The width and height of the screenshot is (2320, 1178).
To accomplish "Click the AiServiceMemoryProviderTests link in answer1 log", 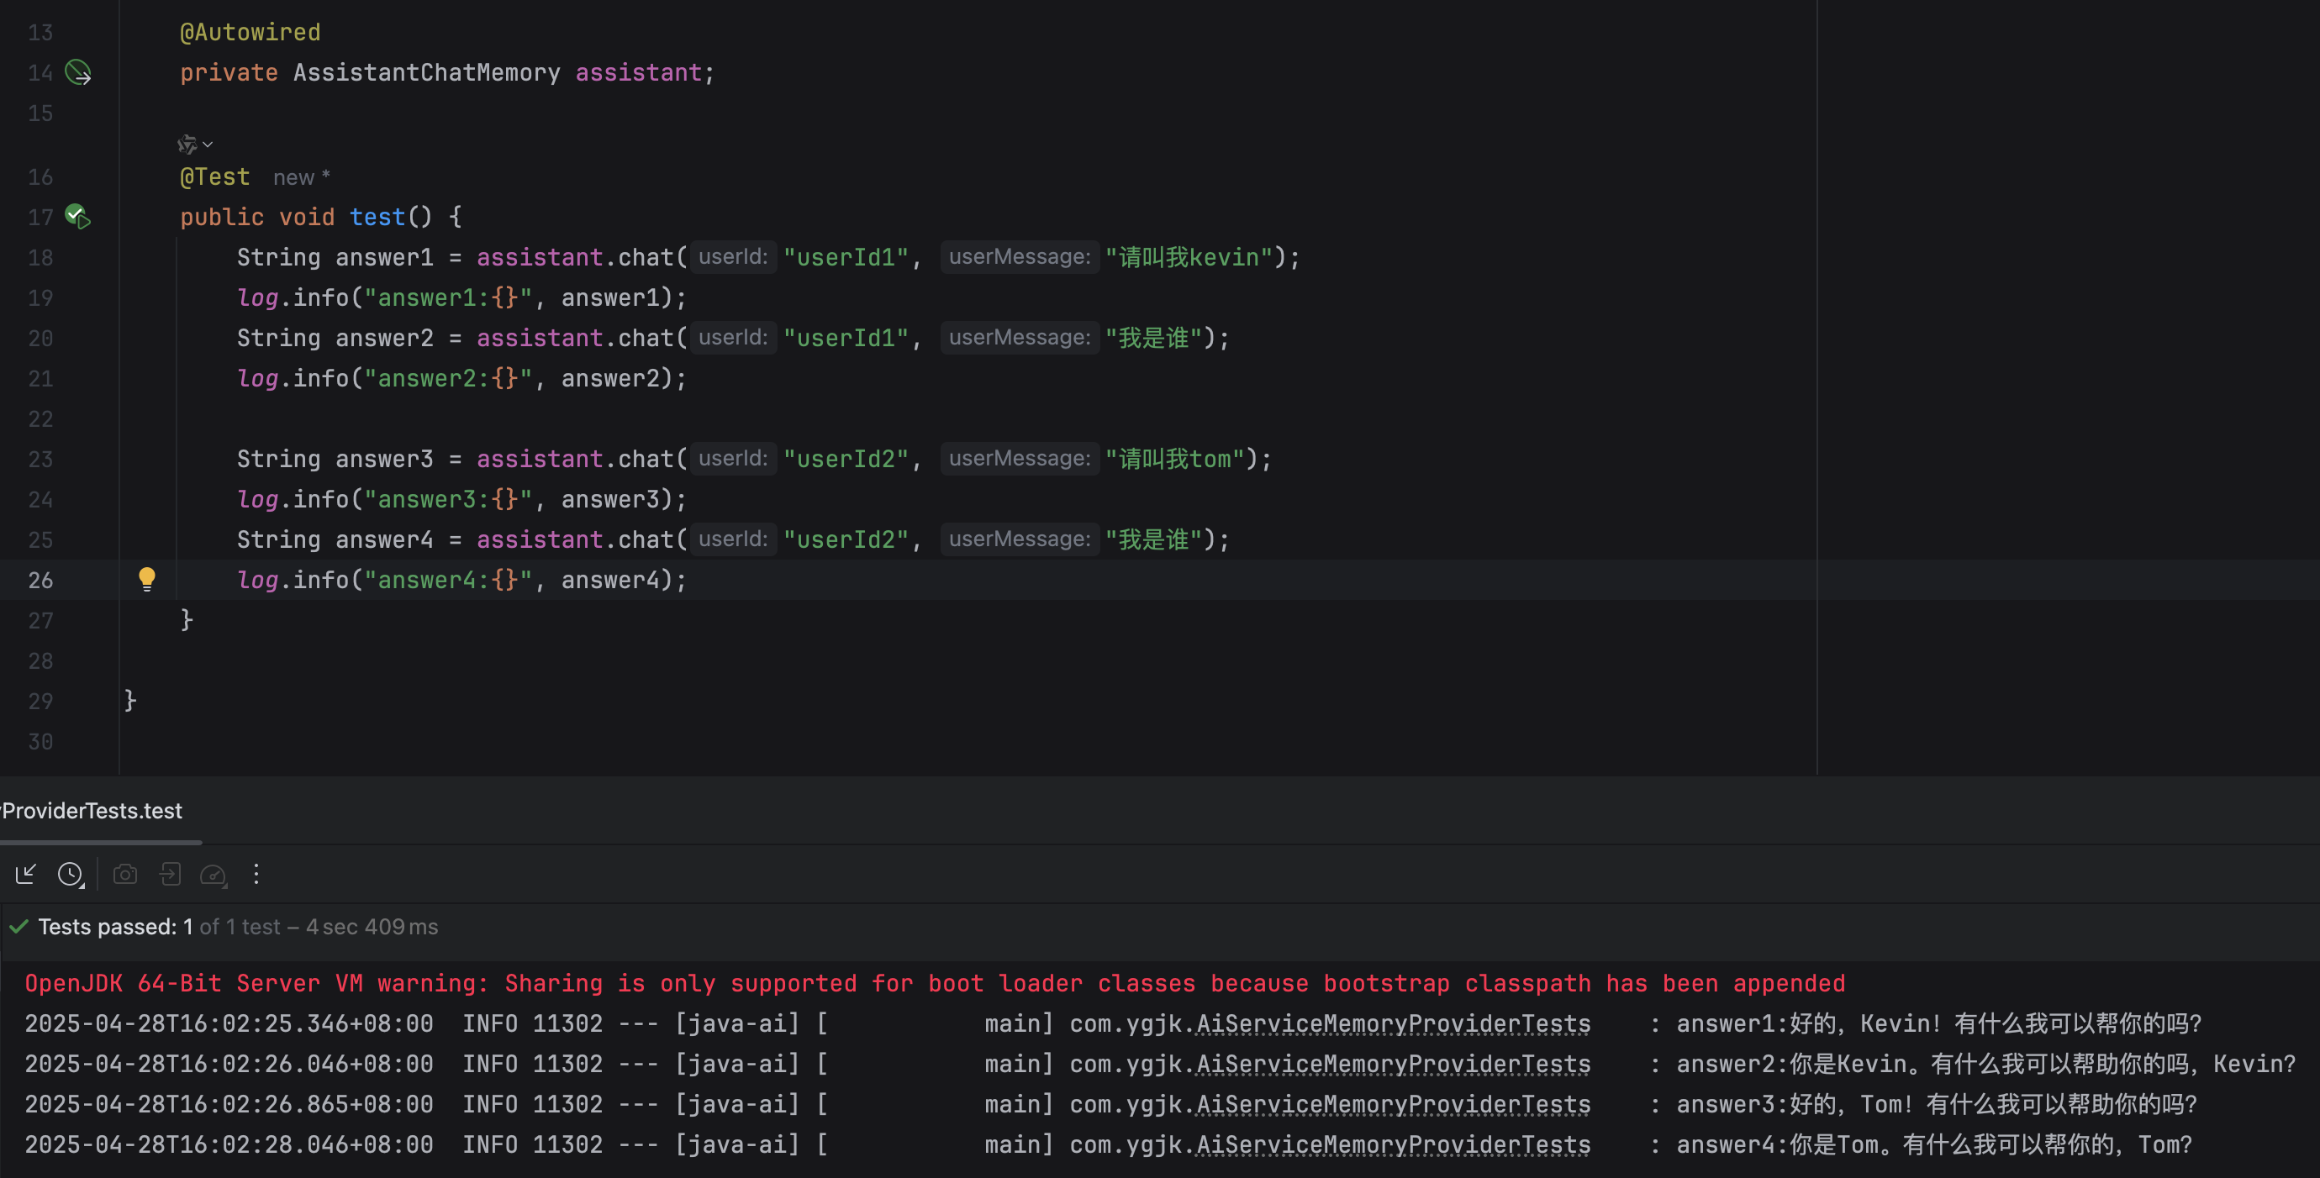I will (x=1392, y=1023).
